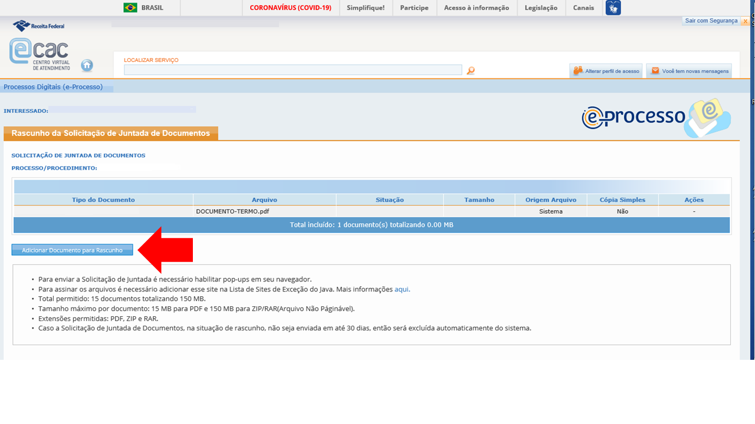Open Você tem novas mensagens button
The image size is (755, 424).
coord(689,71)
